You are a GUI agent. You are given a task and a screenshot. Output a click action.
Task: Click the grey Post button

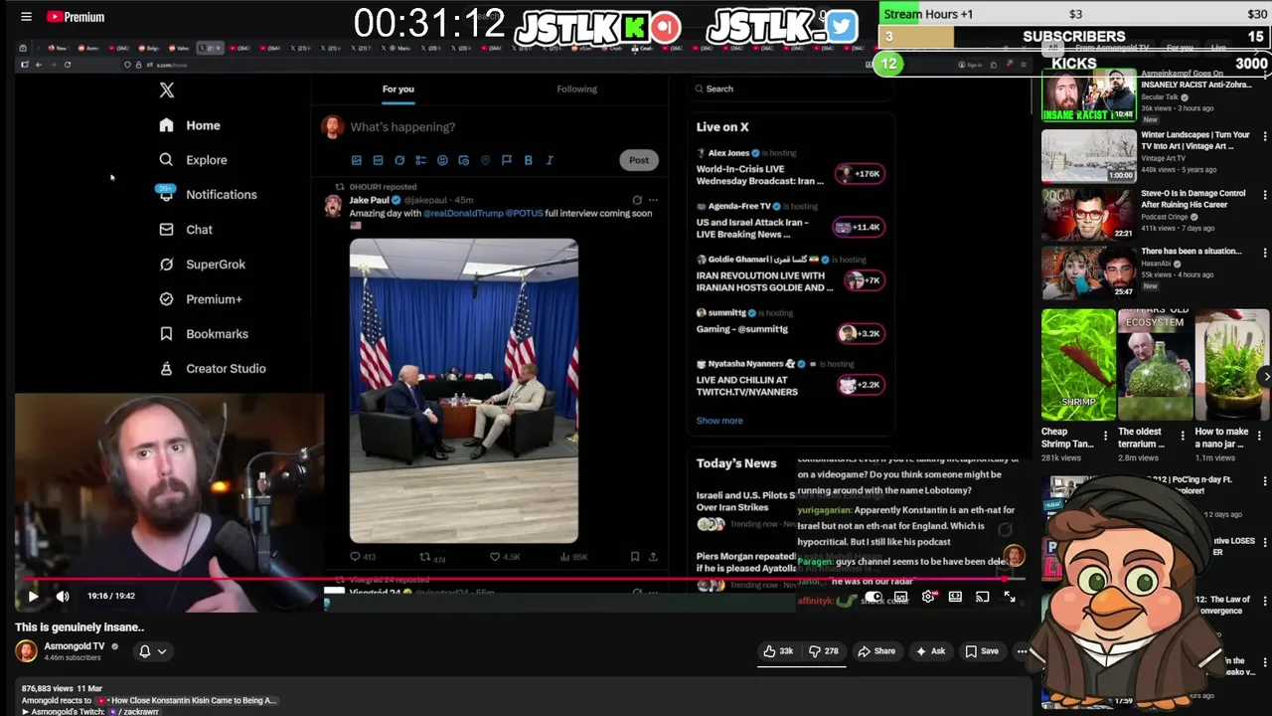tap(638, 160)
